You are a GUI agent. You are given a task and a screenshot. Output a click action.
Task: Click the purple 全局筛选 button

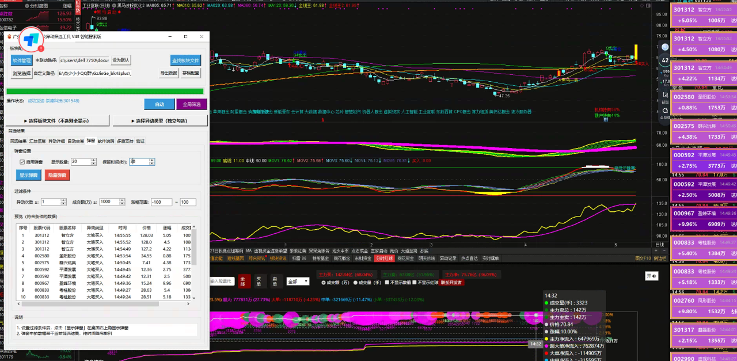tap(192, 104)
